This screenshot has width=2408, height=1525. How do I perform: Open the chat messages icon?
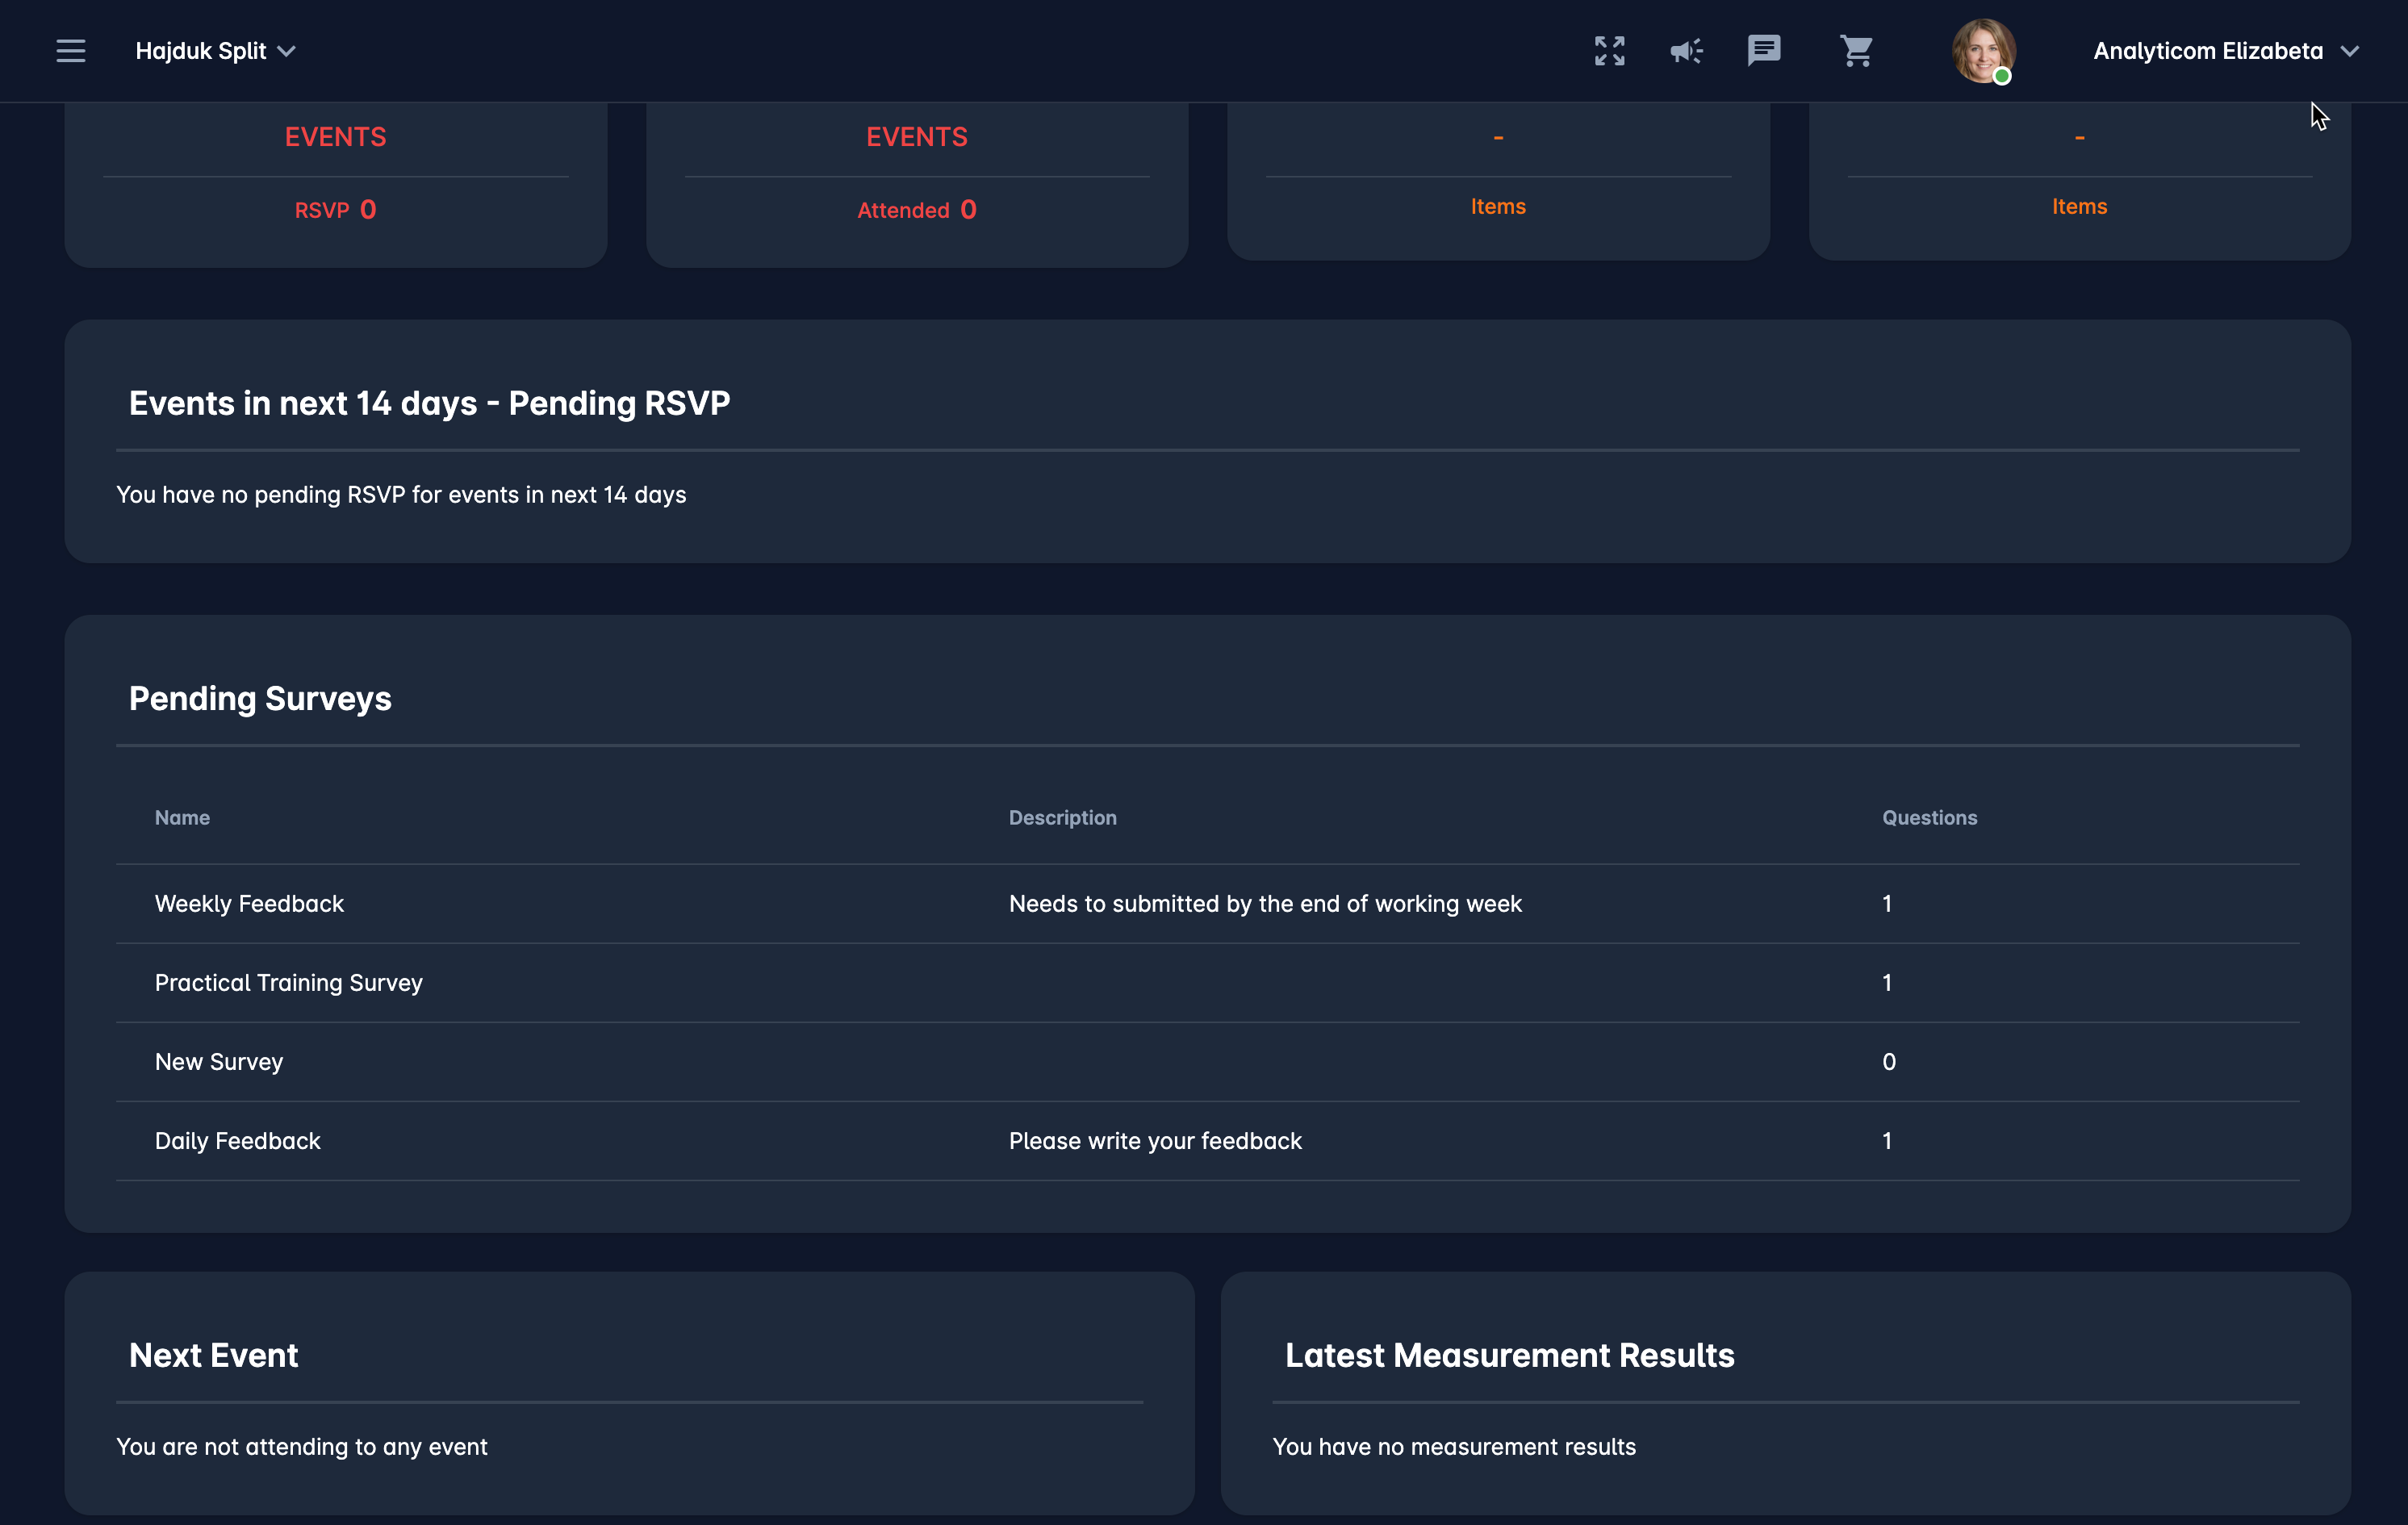1763,50
